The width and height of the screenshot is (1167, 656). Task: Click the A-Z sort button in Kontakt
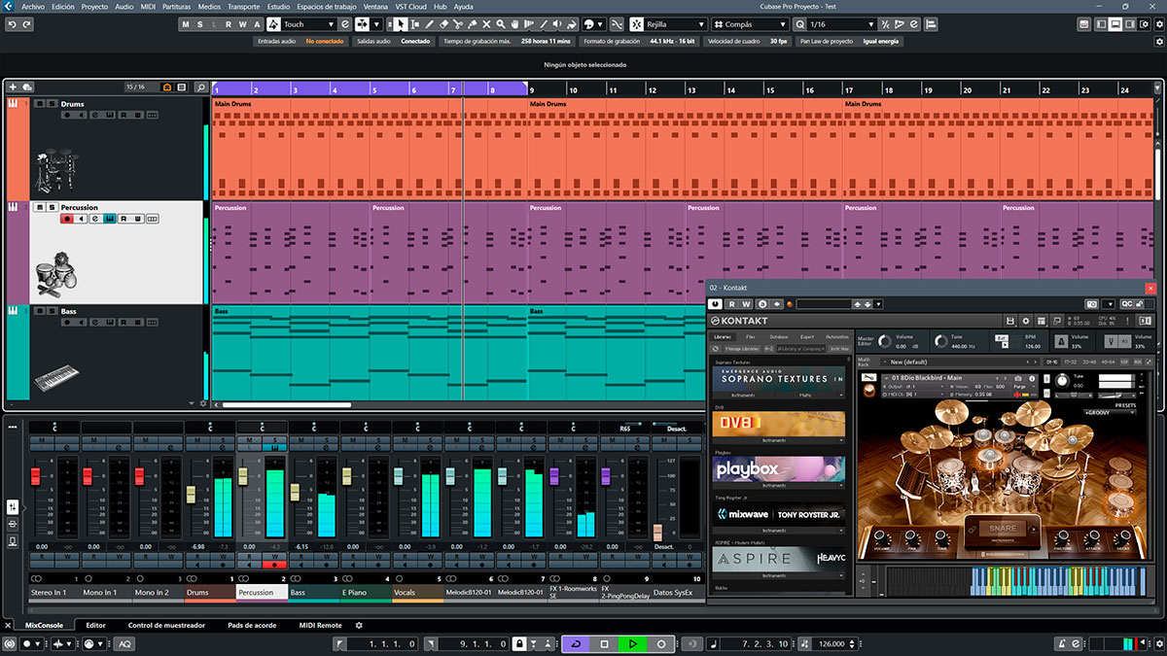point(769,348)
